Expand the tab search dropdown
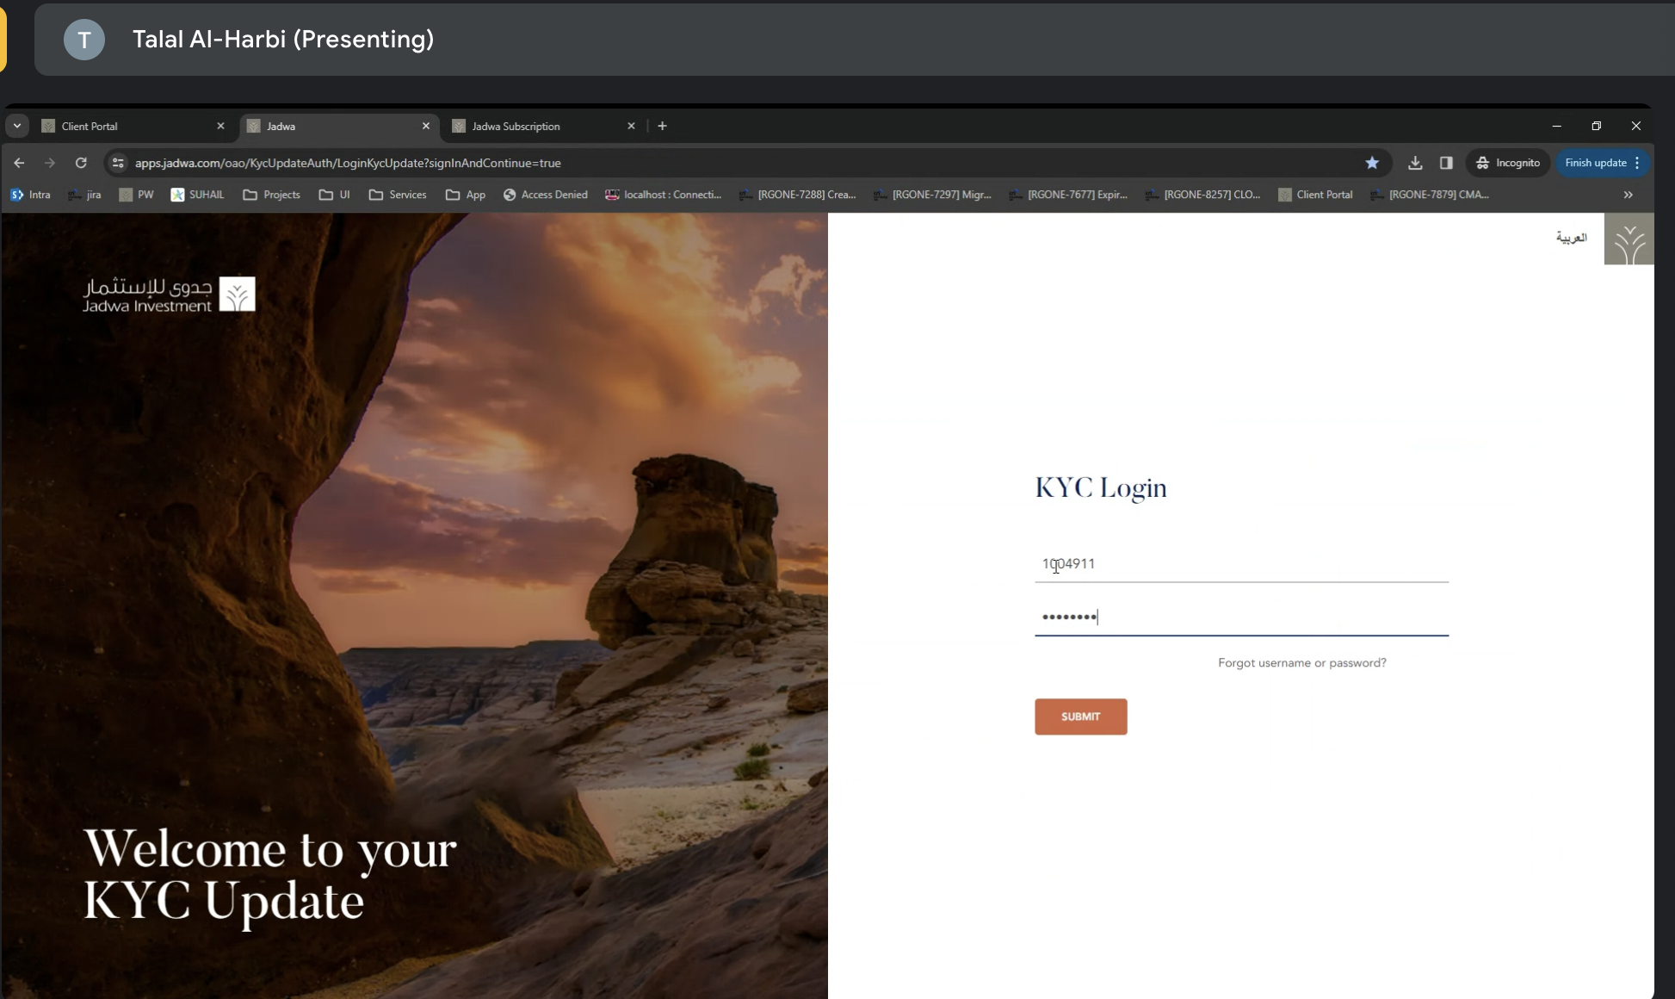1675x999 pixels. pos(16,126)
